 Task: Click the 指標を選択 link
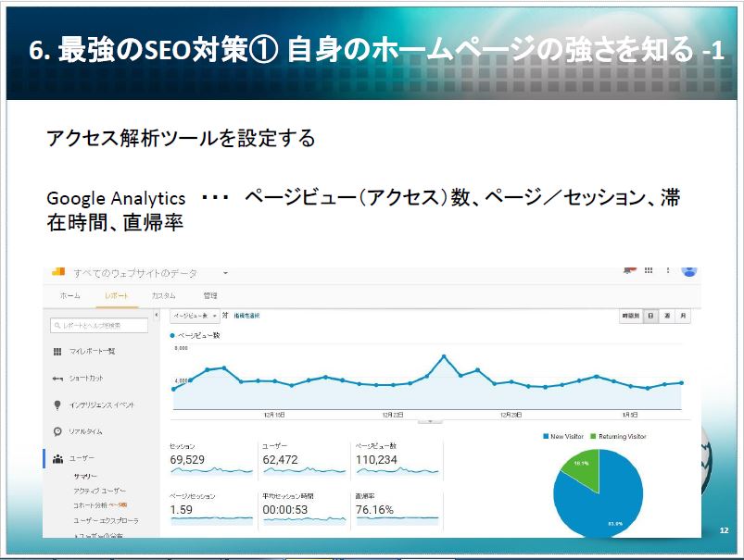[246, 317]
